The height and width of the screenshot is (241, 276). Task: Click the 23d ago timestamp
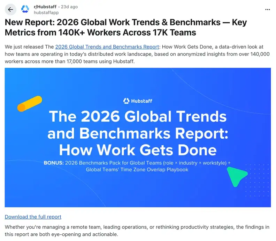pyautogui.click(x=70, y=7)
